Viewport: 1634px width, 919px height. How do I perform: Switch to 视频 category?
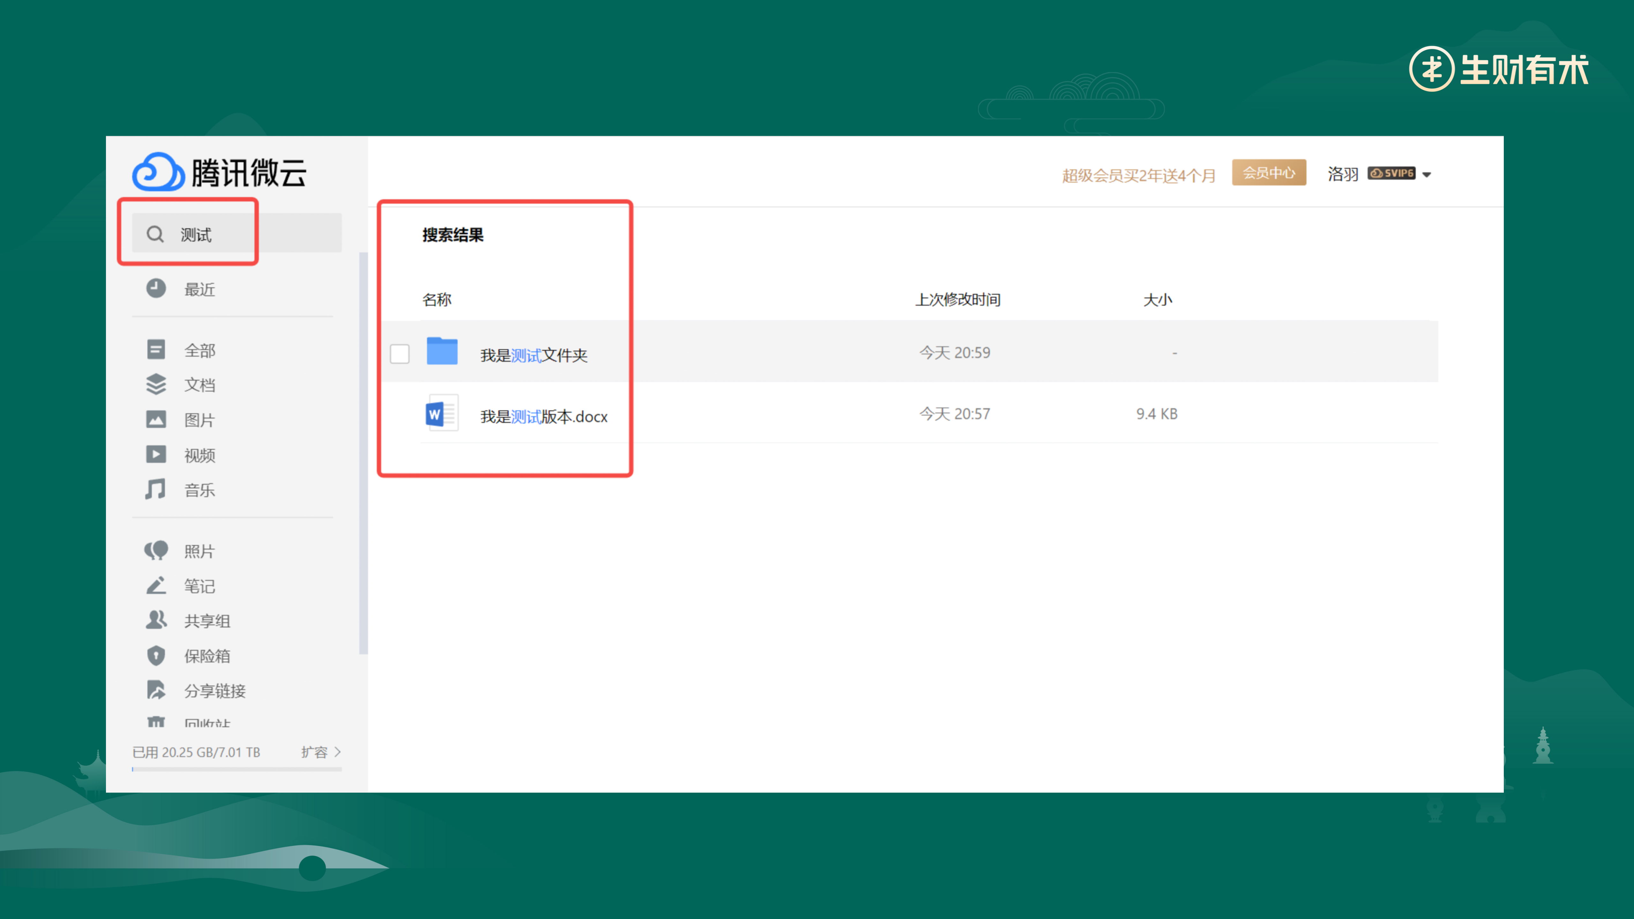pyautogui.click(x=199, y=455)
